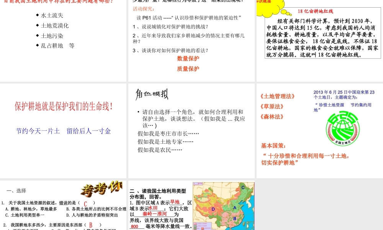Click the red 数量保护 text
Viewport: 383px width, 230px height.
point(188,58)
